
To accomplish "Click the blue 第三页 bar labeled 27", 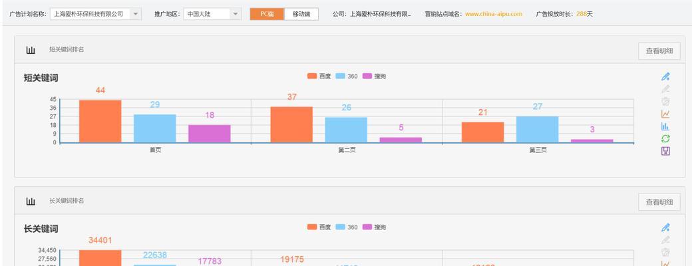I will click(x=538, y=129).
